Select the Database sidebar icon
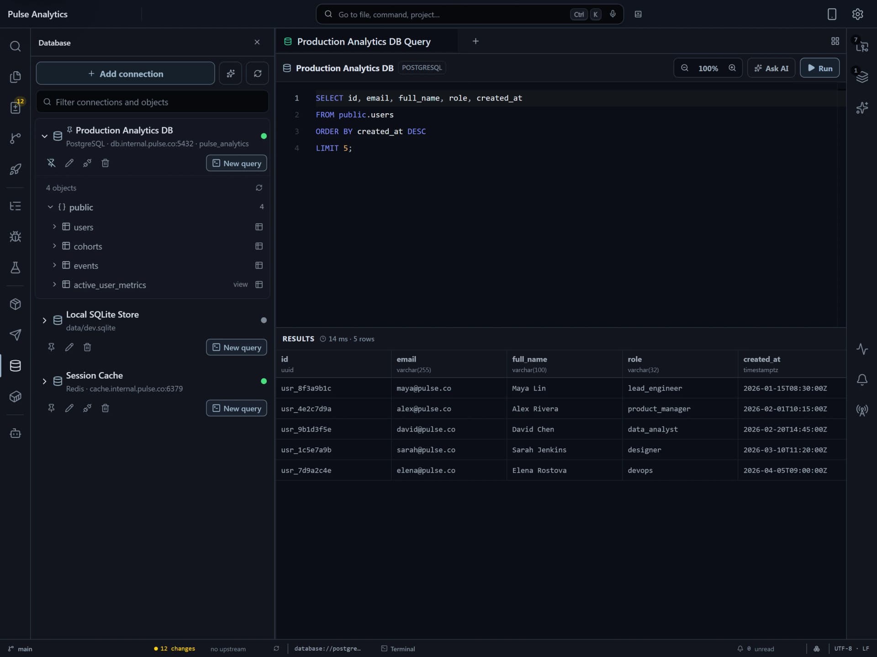Viewport: 877px width, 657px height. (15, 366)
